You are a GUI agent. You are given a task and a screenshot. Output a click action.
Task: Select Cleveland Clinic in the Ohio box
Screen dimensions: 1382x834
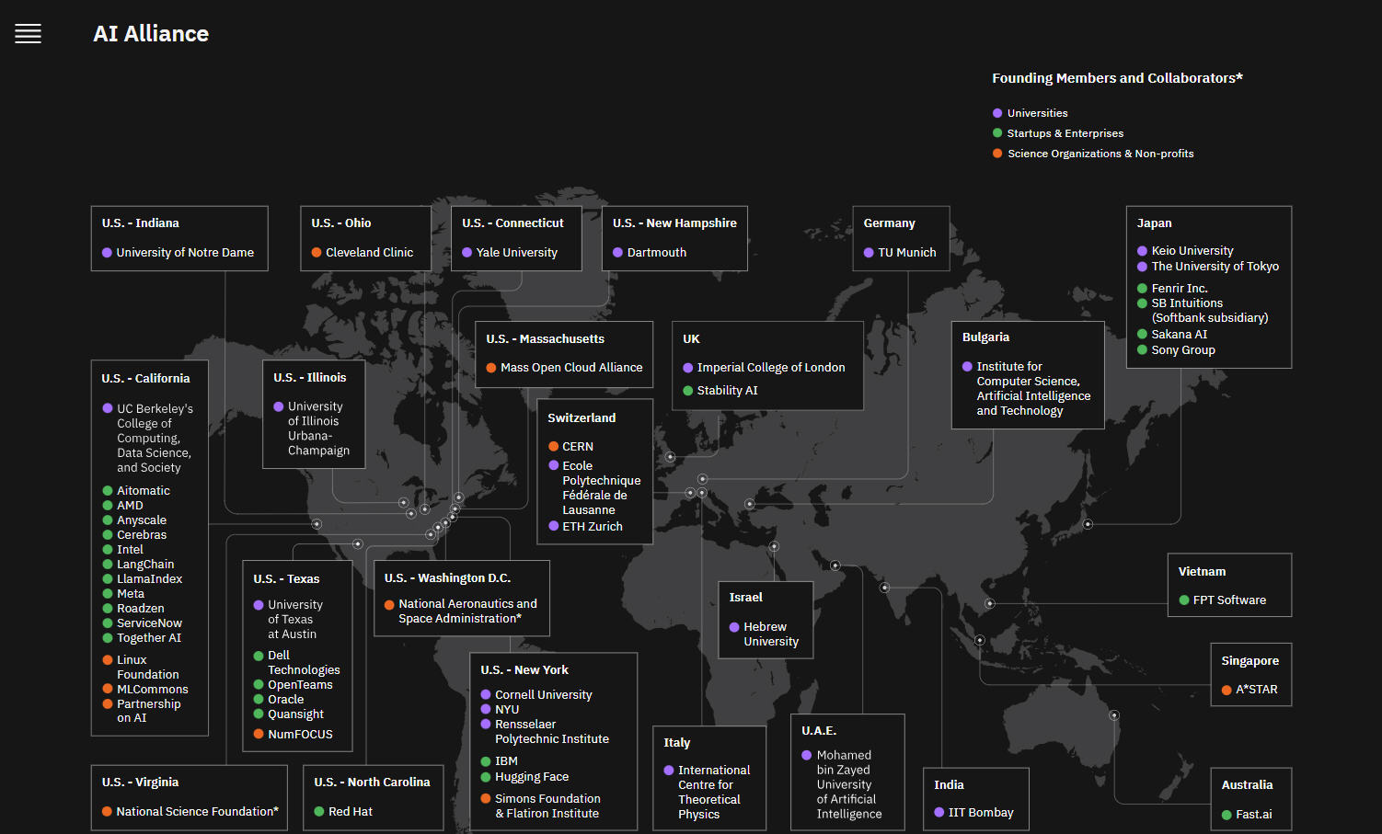[x=369, y=253]
